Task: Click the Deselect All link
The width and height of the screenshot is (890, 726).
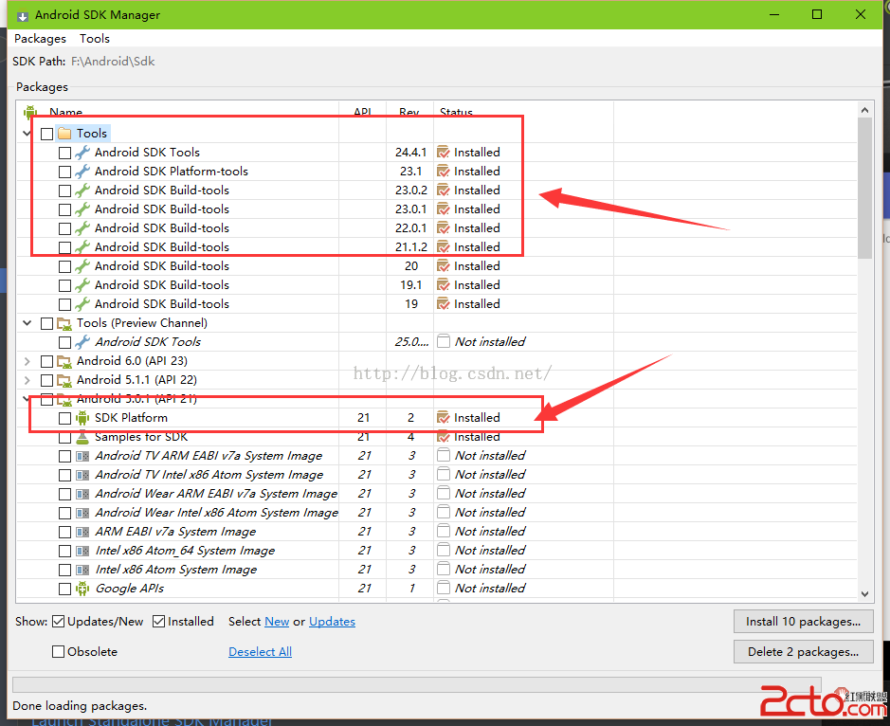Action: point(260,652)
